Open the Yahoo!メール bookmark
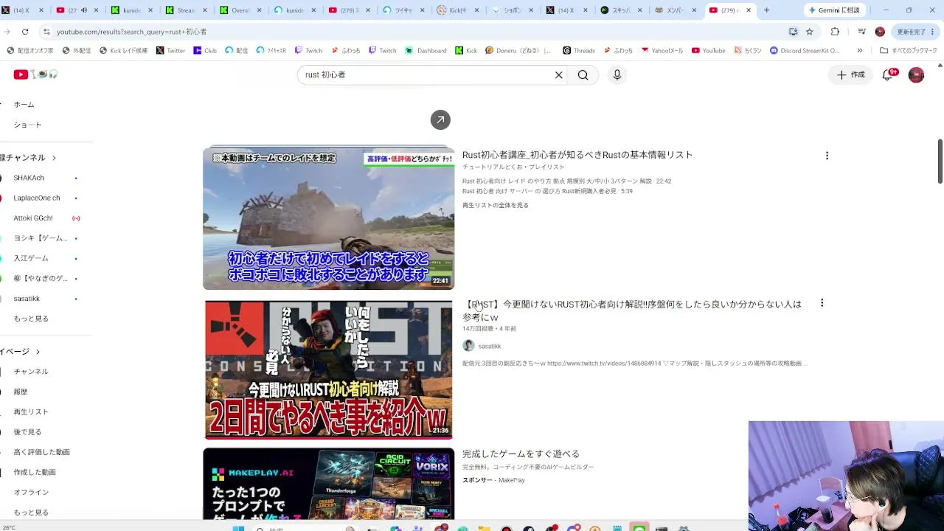944x531 pixels. pos(662,51)
